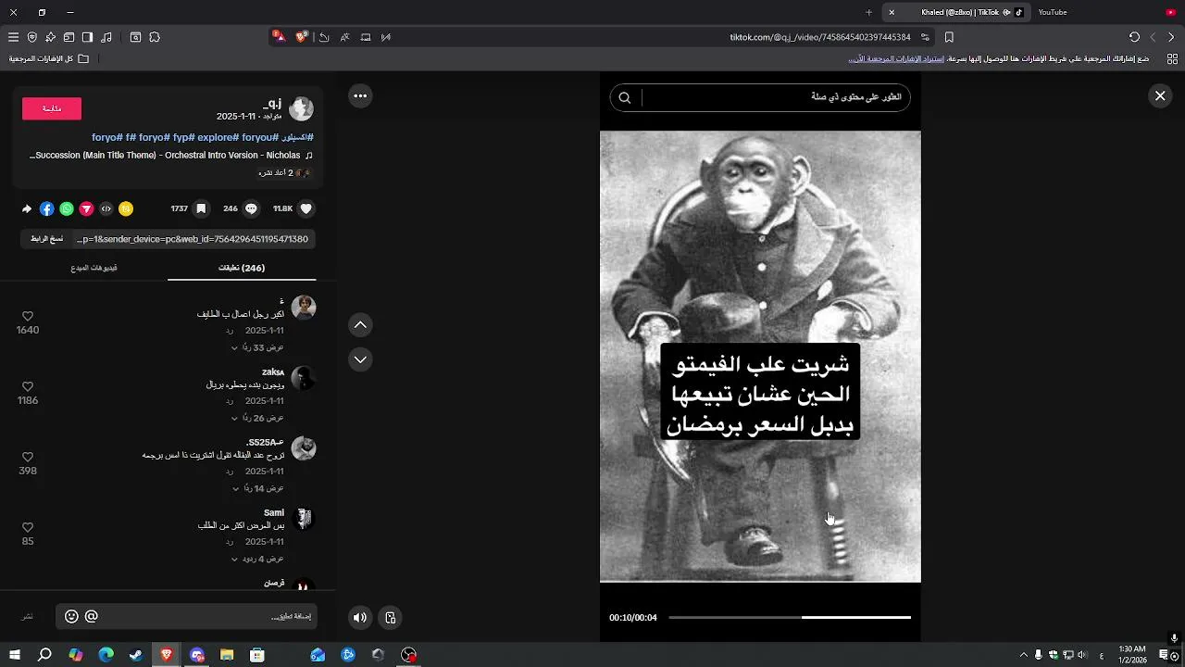Click the icon beside the speaker button
The width and height of the screenshot is (1185, 667).
click(391, 618)
